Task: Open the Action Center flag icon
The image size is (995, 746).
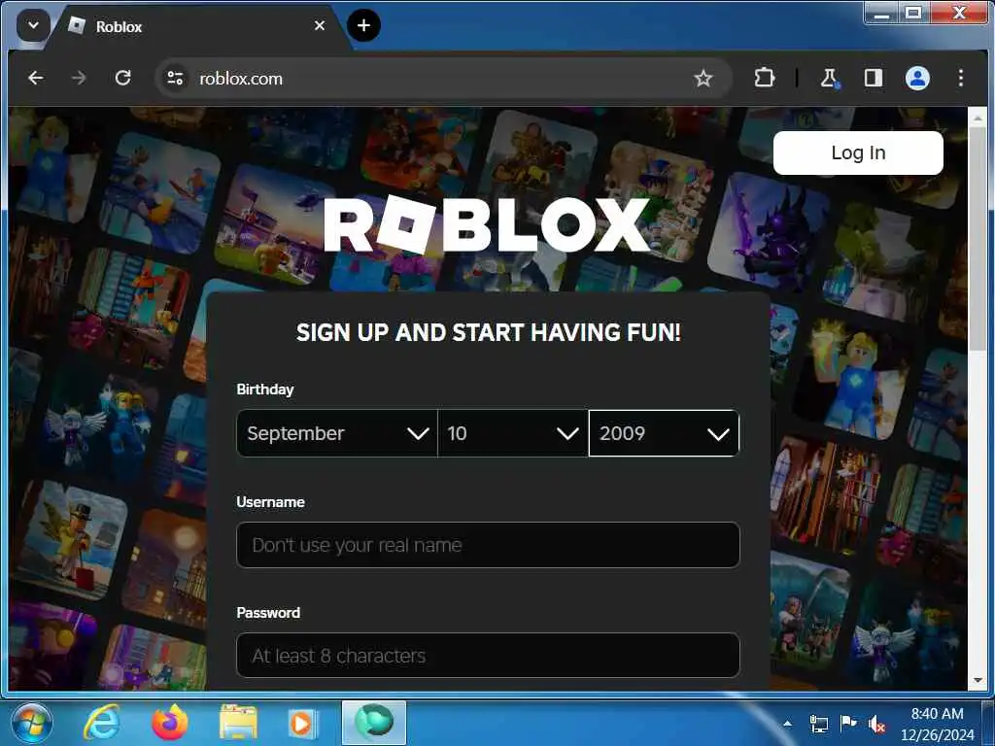Action: (x=847, y=723)
